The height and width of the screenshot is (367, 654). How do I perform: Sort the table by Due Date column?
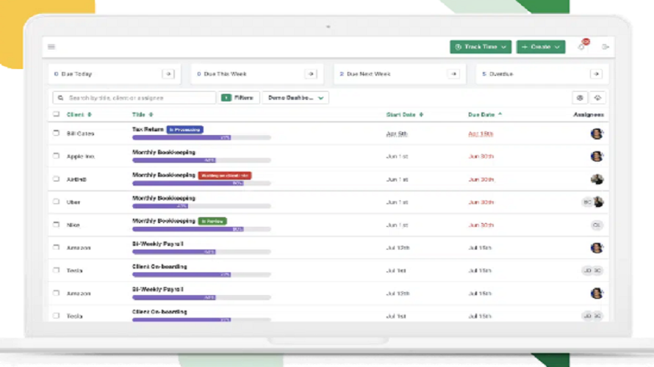point(485,115)
